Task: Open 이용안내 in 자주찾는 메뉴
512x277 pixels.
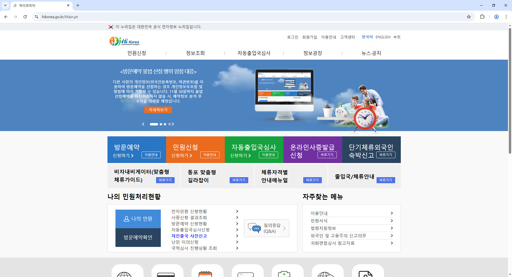Action: 352,213
